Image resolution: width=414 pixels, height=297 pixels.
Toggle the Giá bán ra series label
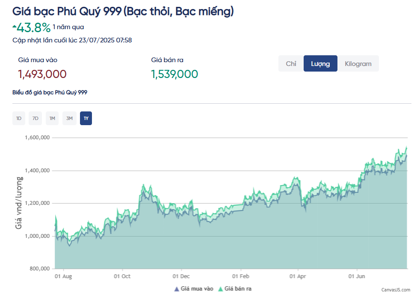coord(238,289)
